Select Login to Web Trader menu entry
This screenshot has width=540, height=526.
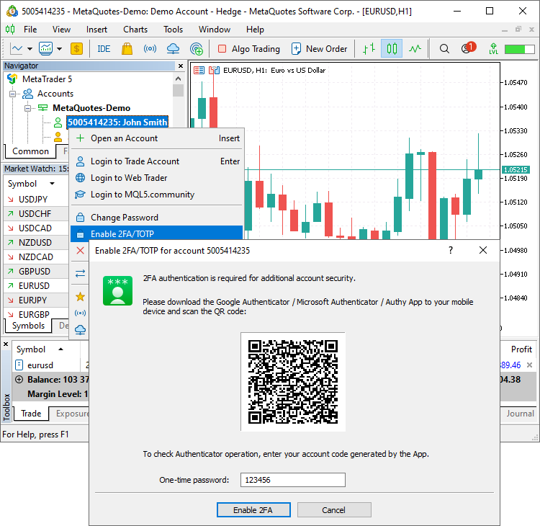[129, 178]
